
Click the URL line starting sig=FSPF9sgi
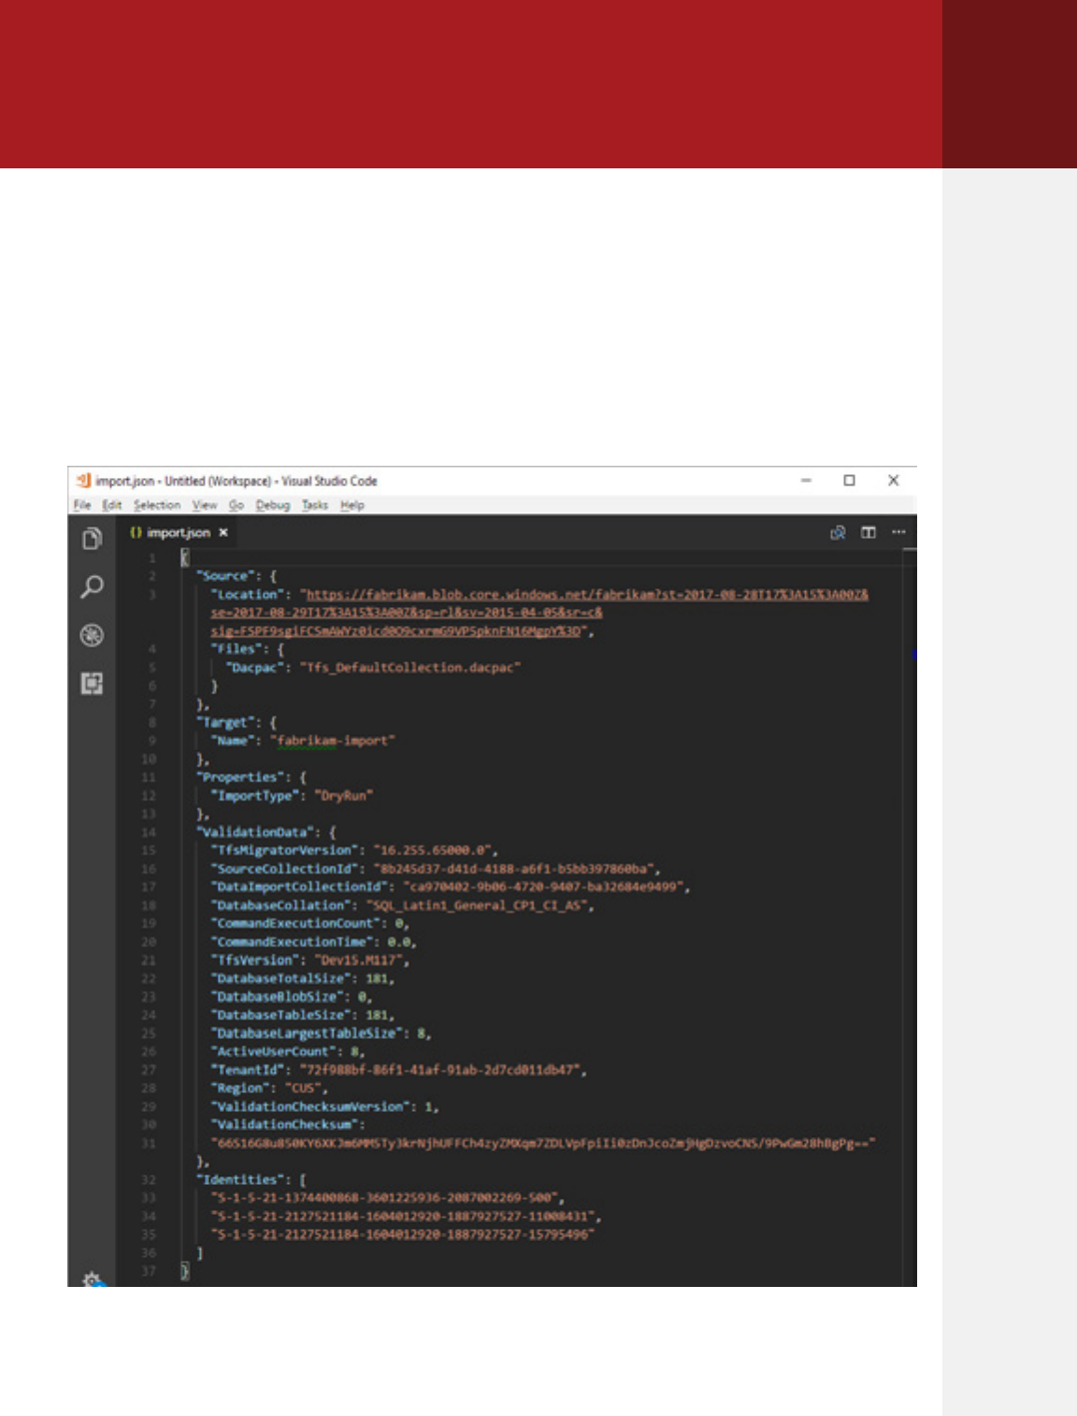pyautogui.click(x=398, y=631)
